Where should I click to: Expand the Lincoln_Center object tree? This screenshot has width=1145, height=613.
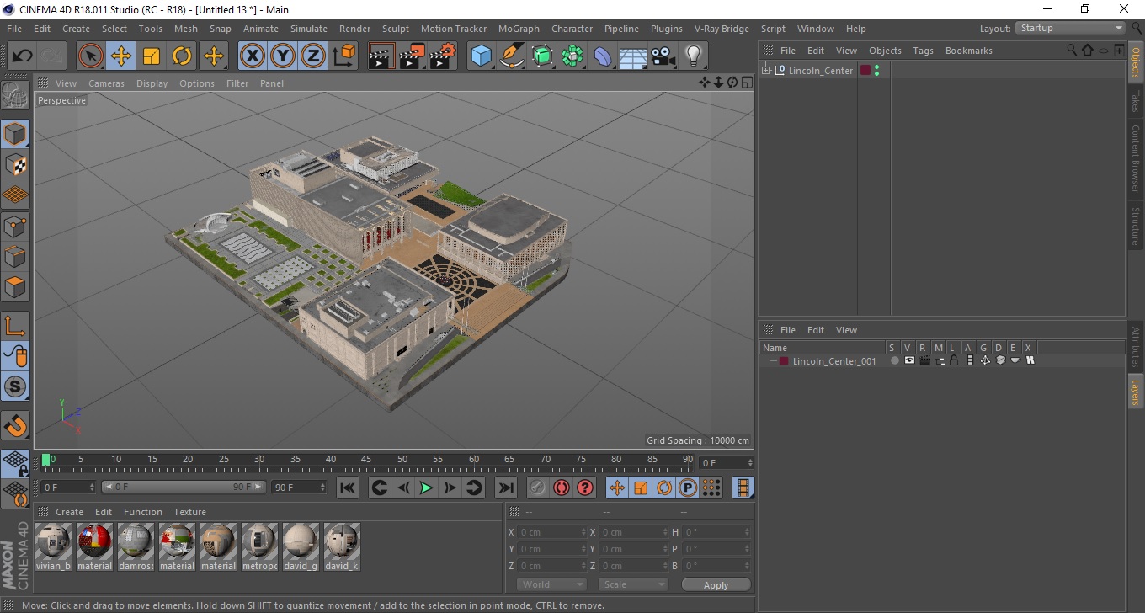coord(766,70)
